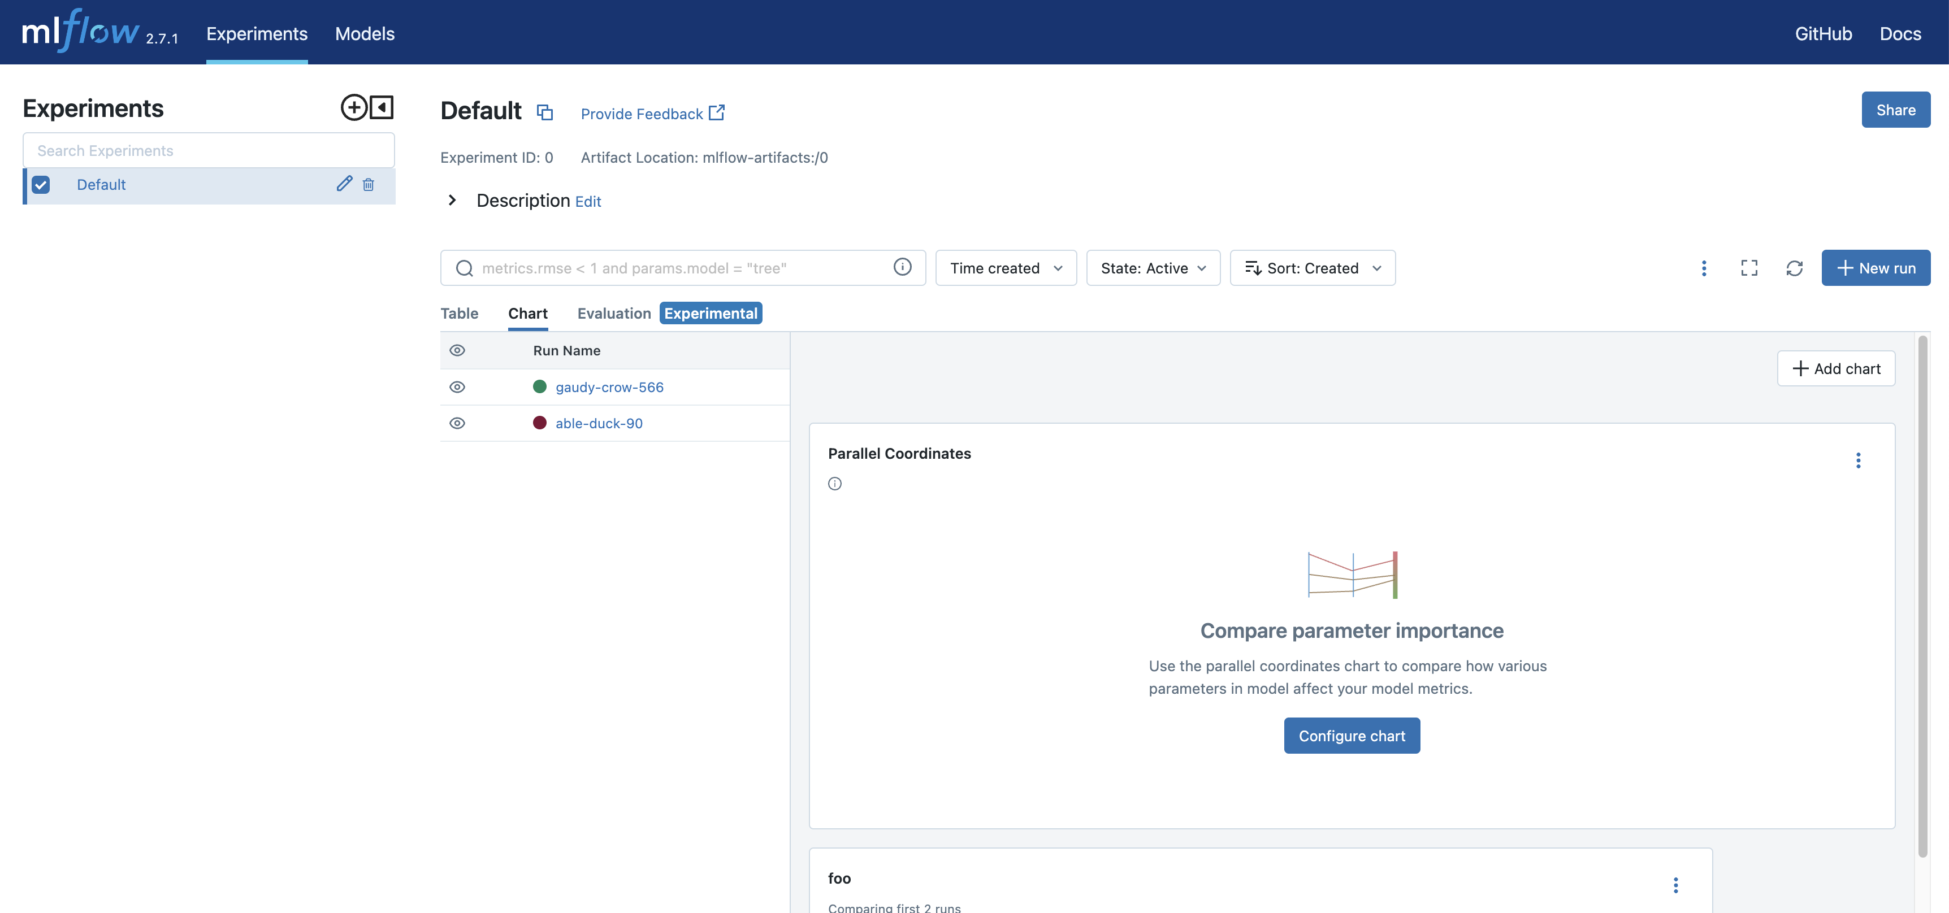The width and height of the screenshot is (1949, 913).
Task: Open the Parallel Coordinates chart options menu
Action: pos(1859,460)
